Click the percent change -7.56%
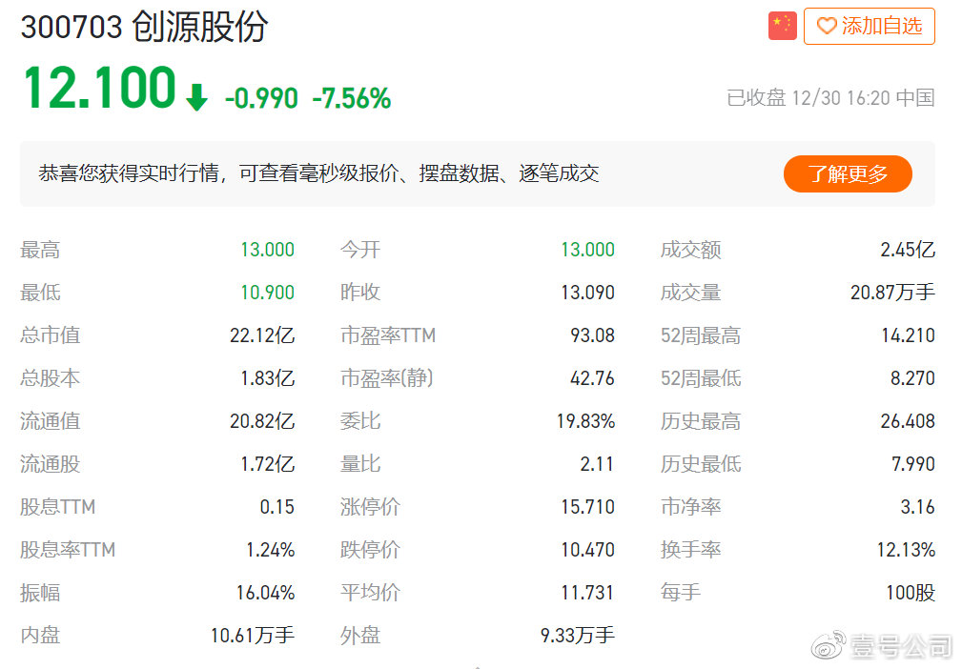Image resolution: width=962 pixels, height=669 pixels. [x=352, y=98]
